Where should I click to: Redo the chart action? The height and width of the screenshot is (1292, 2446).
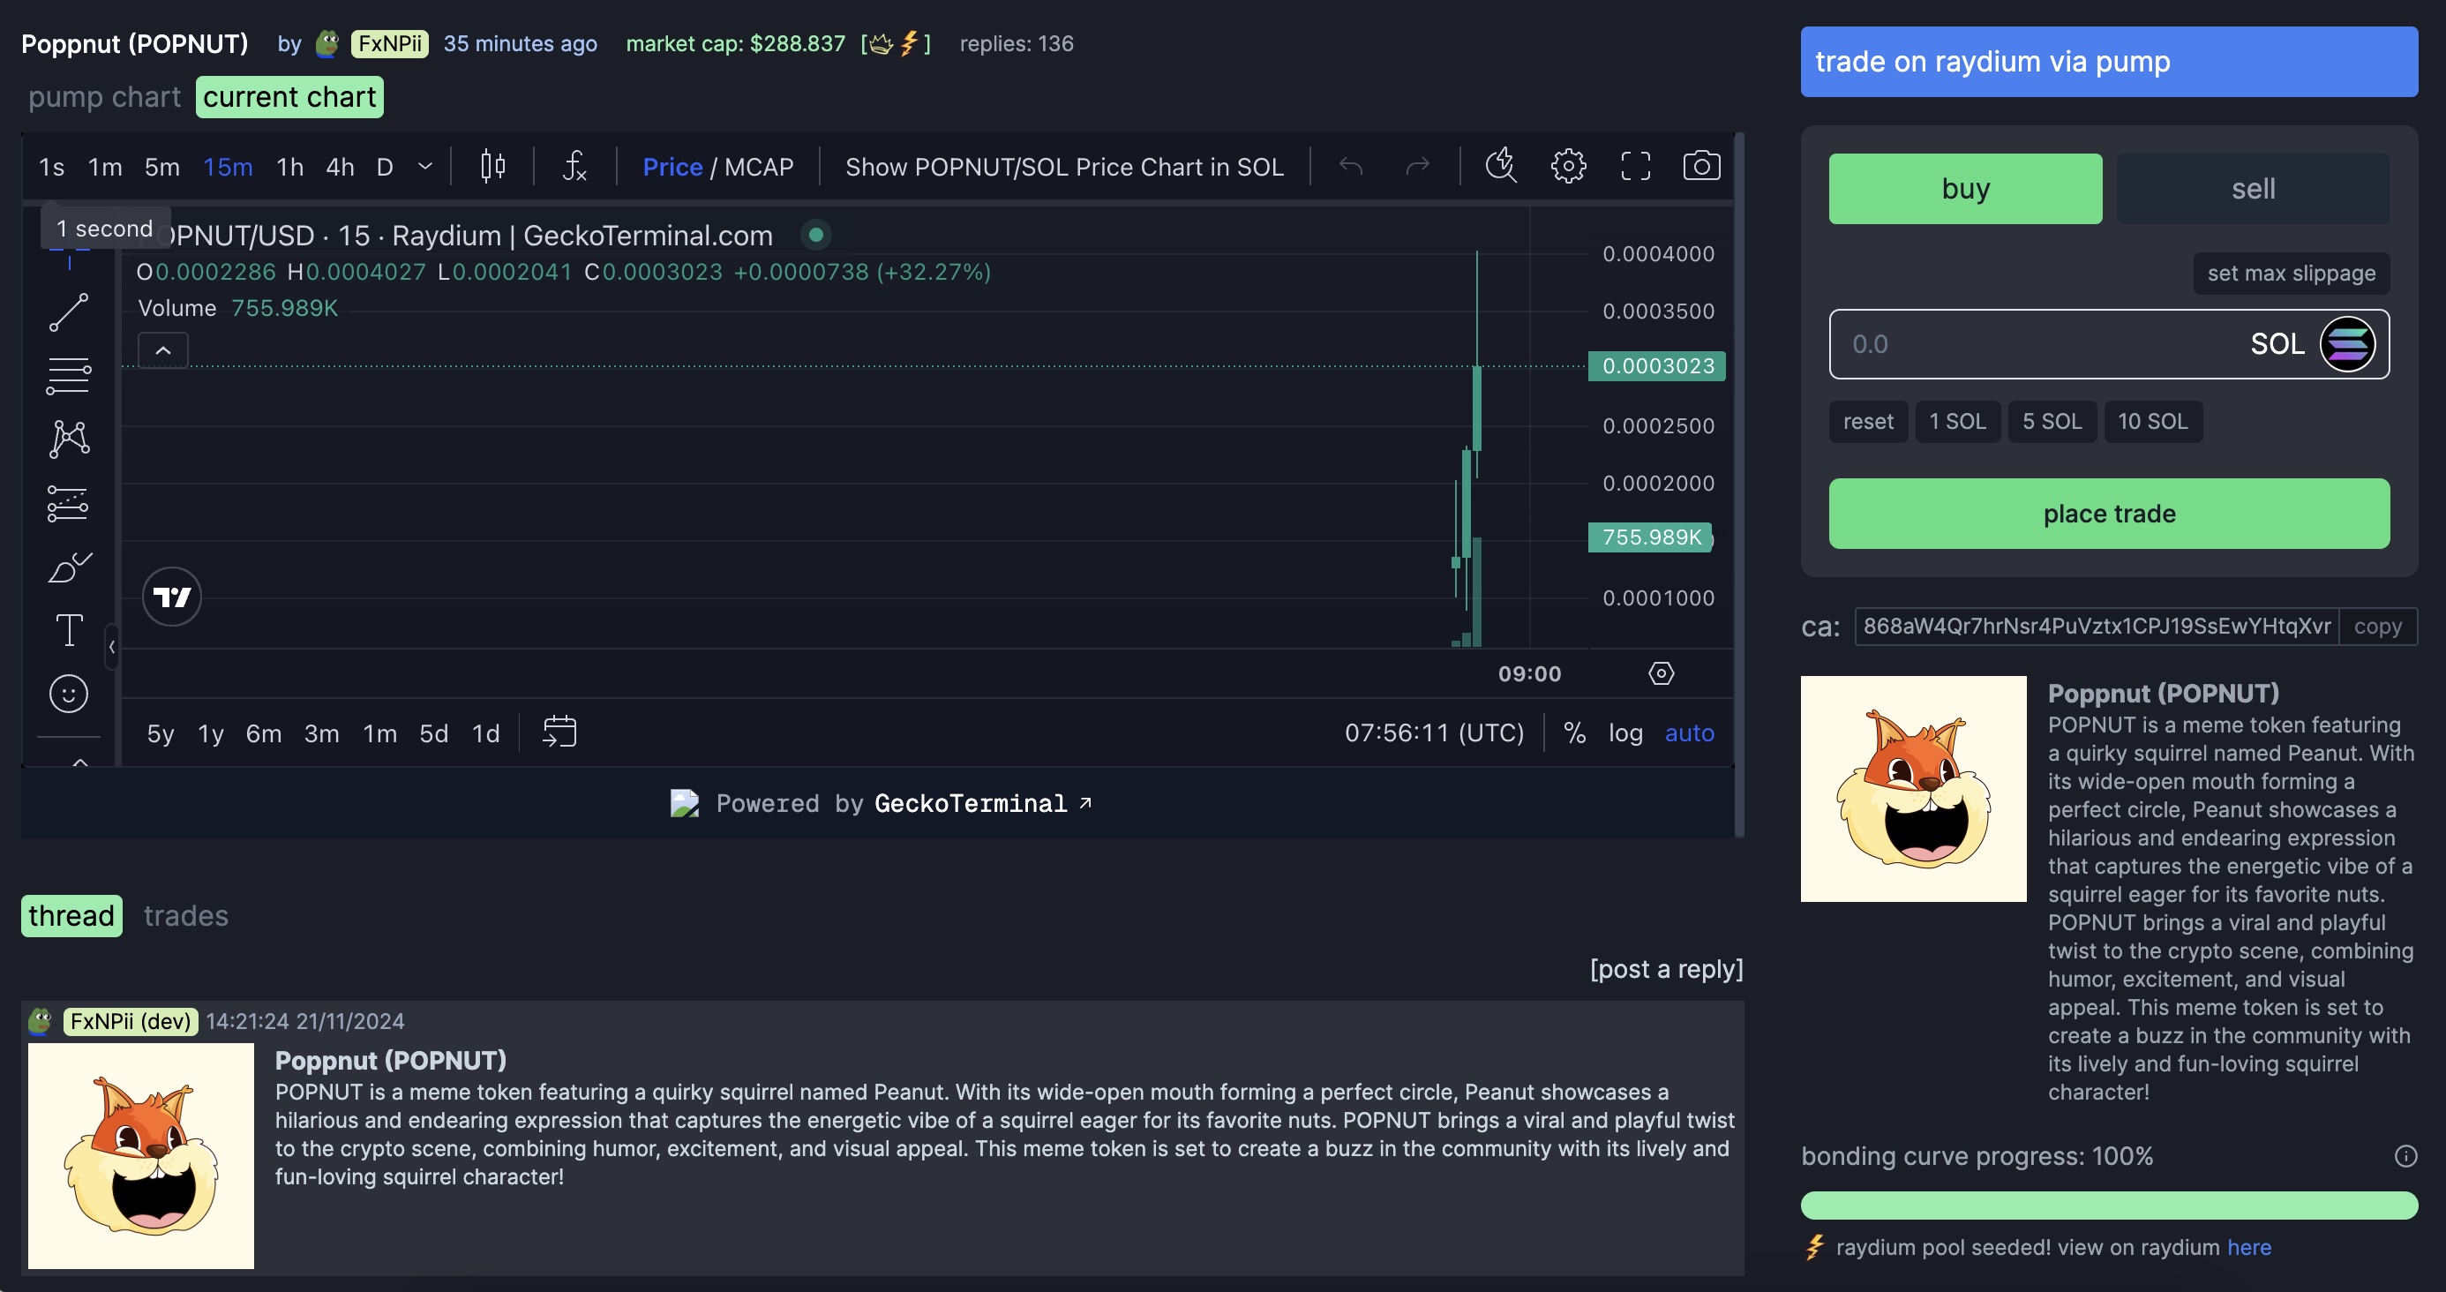point(1417,166)
